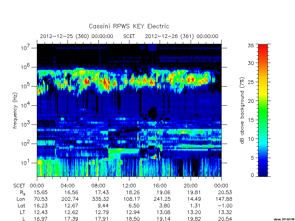Click colorbar tick value 30
The width and height of the screenshot is (295, 221).
[x=251, y=63]
